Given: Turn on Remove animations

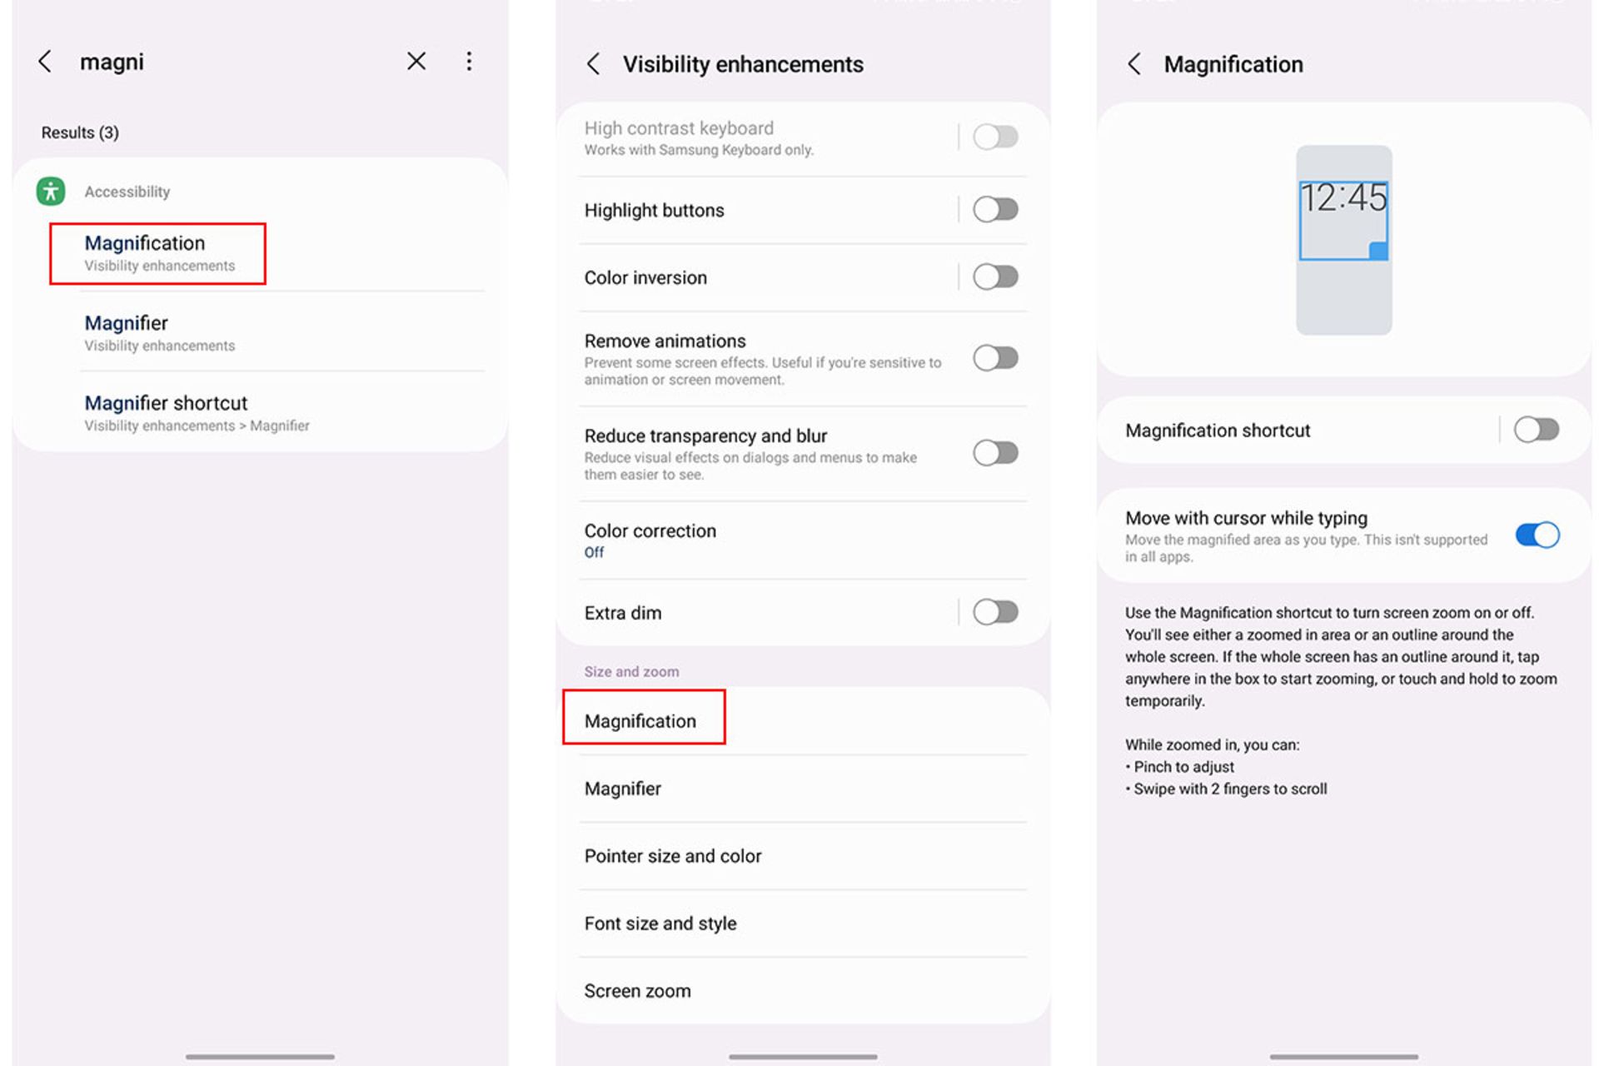Looking at the screenshot, I should point(995,358).
